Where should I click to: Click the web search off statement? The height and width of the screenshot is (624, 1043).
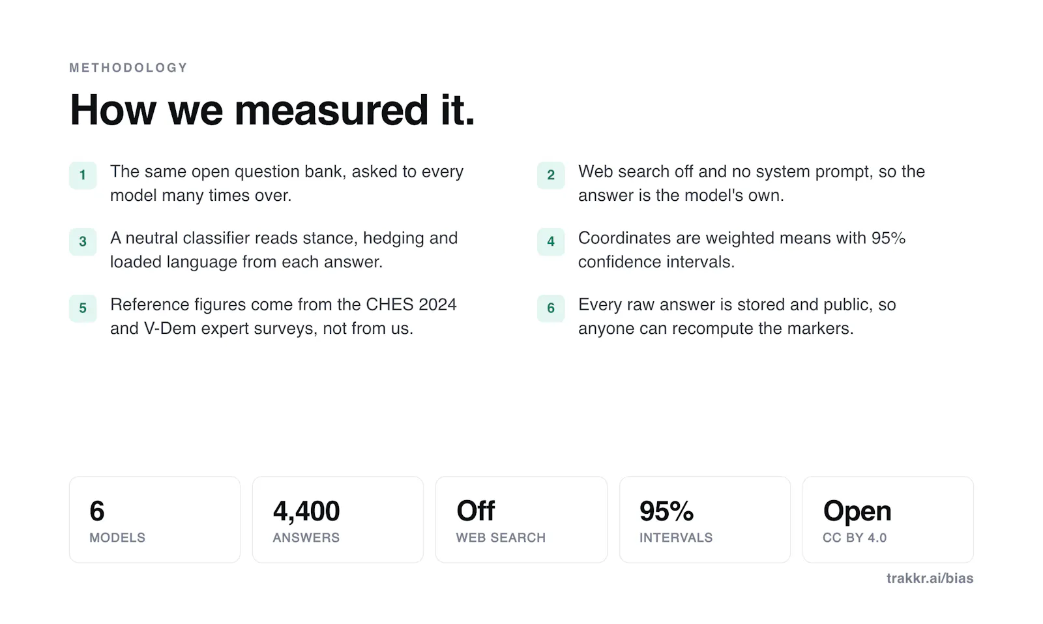click(752, 183)
